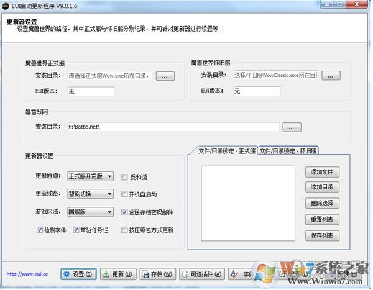Open the http://www.eui.cc link
Screen dimensions: 373x290
tap(27, 274)
